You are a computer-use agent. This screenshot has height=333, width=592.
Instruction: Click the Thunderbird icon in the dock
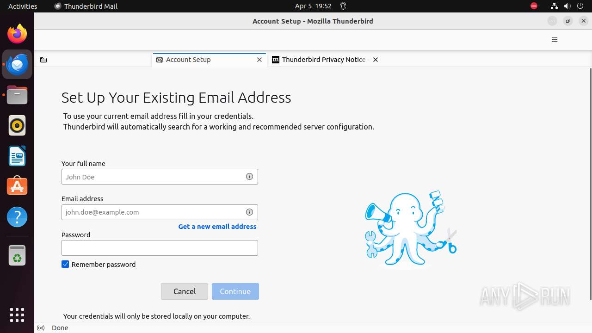pyautogui.click(x=17, y=64)
